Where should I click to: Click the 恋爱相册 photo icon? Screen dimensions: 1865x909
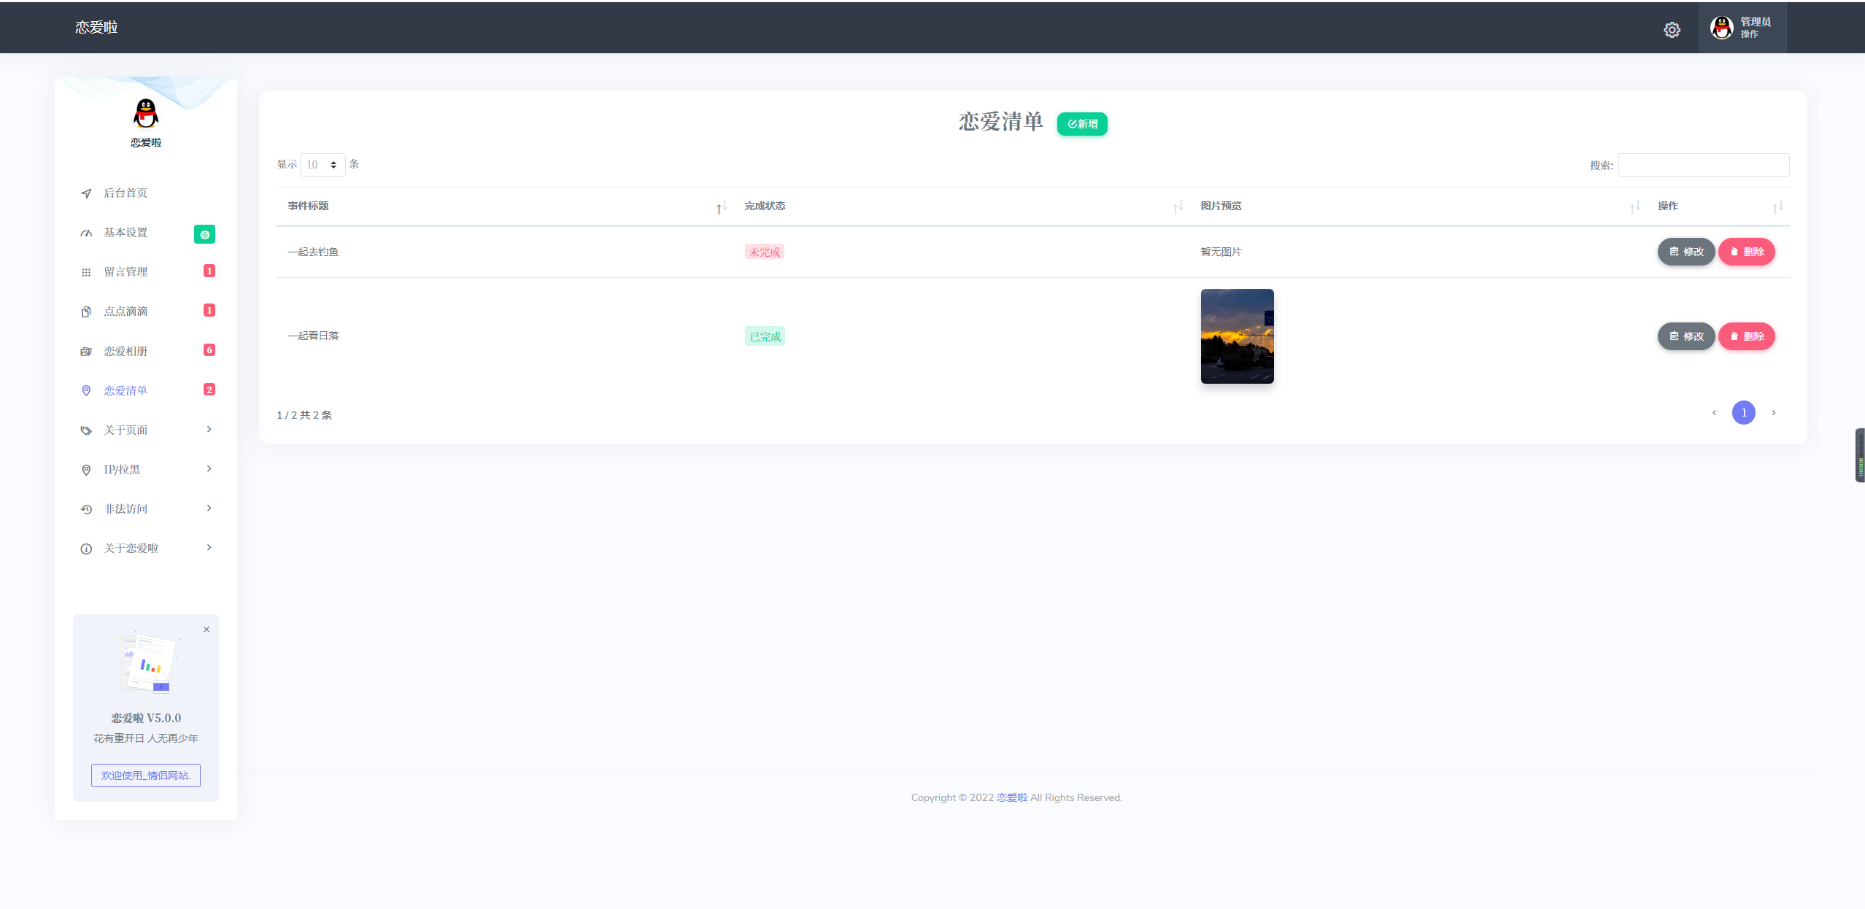86,352
